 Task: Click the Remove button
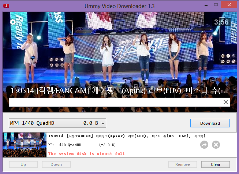tap(182, 164)
